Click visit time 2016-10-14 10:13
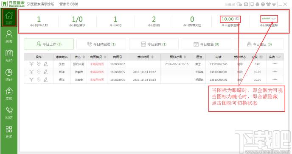 [x=144, y=80]
